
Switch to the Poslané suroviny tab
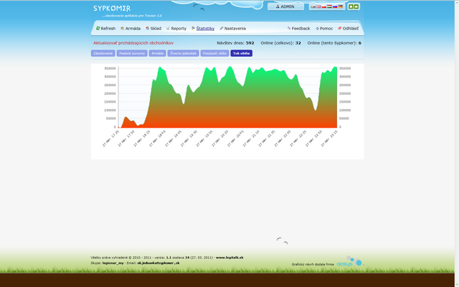coord(131,53)
